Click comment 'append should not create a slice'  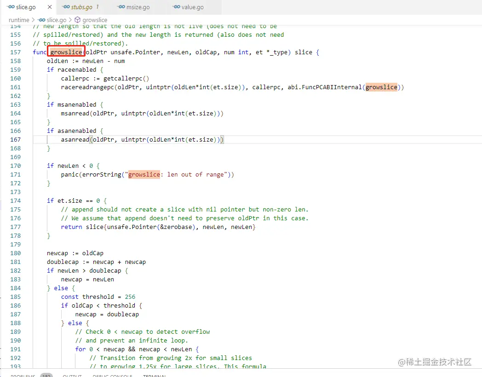[184, 210]
